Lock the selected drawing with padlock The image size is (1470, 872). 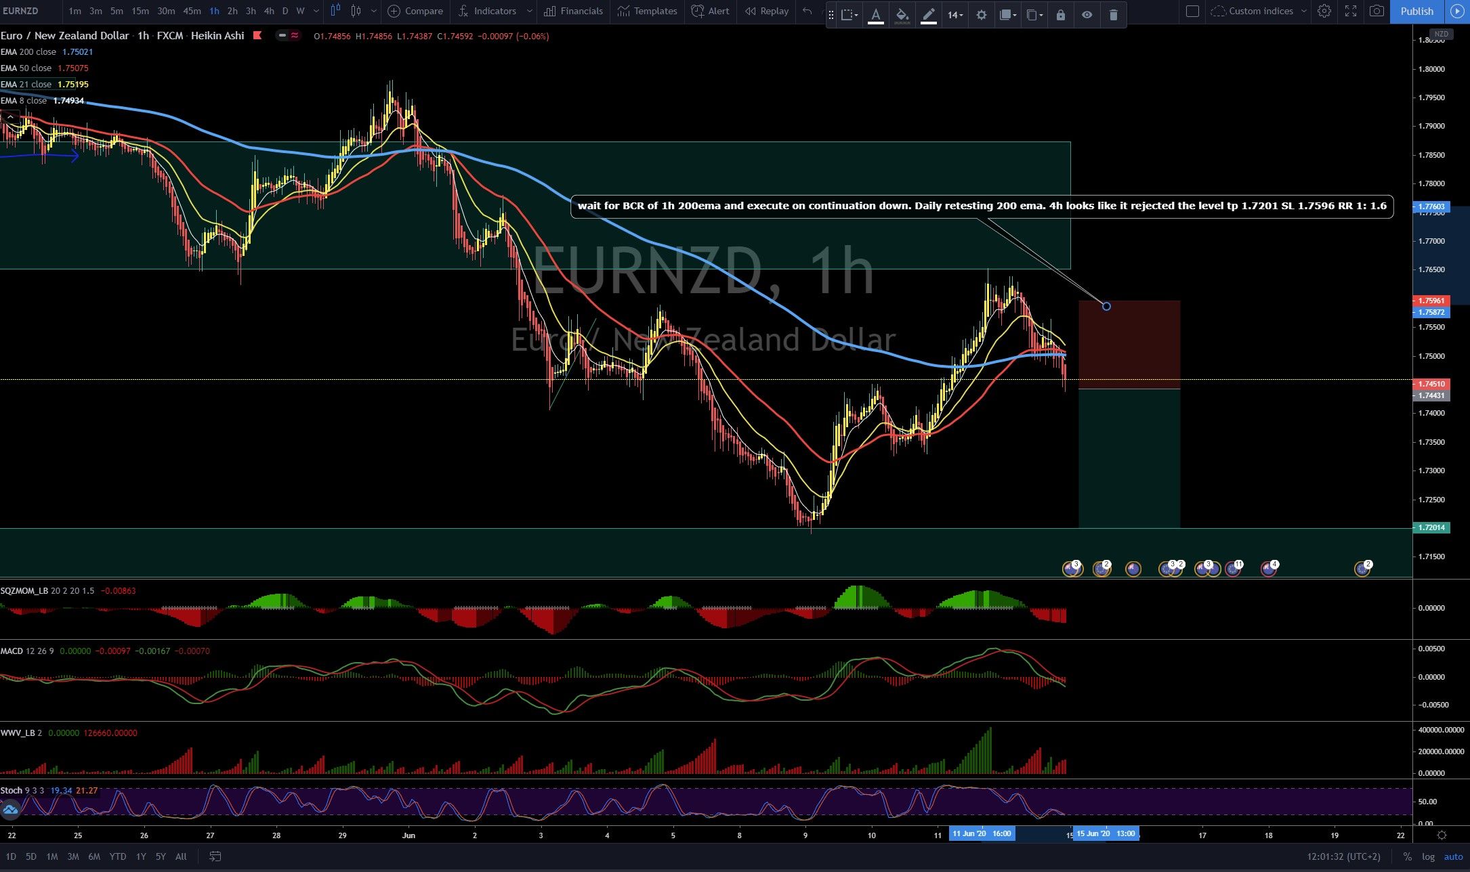tap(1060, 14)
